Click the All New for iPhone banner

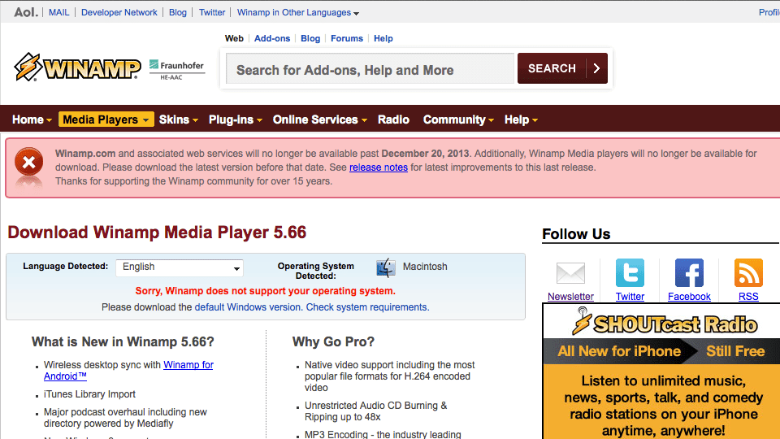[x=619, y=351]
